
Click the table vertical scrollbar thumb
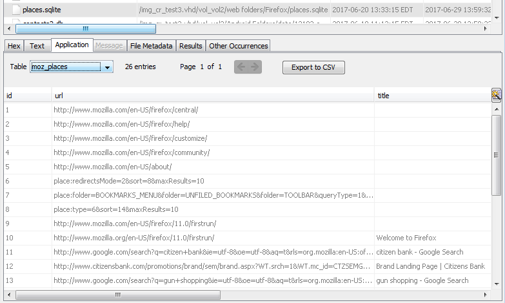point(497,155)
